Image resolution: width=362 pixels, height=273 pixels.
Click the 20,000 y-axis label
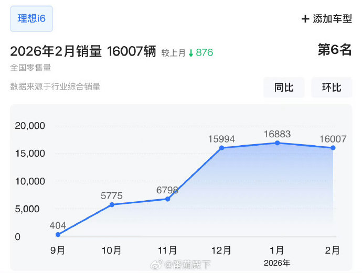(x=30, y=126)
